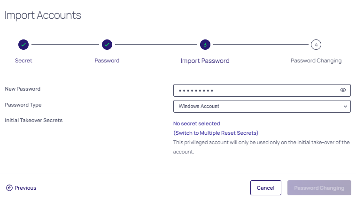This screenshot has width=356, height=200.
Task: Expand the Password Type dropdown arrow
Action: pos(345,106)
